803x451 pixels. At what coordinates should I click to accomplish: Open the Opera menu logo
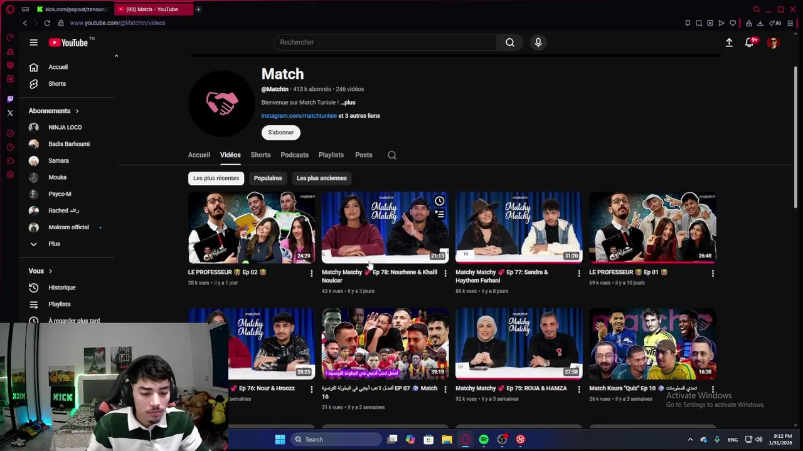tap(10, 9)
